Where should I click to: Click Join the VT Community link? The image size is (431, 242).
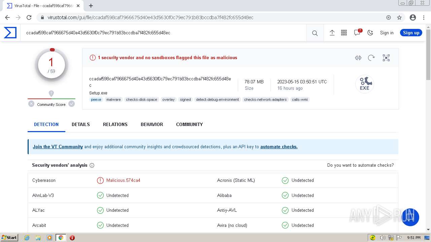58,147
